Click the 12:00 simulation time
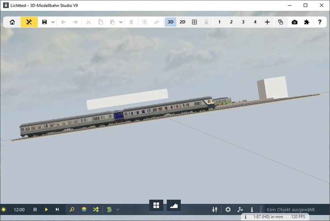The height and width of the screenshot is (221, 330). 19,210
